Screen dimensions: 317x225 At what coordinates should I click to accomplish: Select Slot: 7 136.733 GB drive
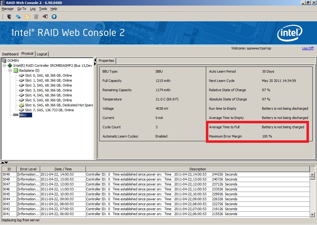pyautogui.click(x=49, y=110)
